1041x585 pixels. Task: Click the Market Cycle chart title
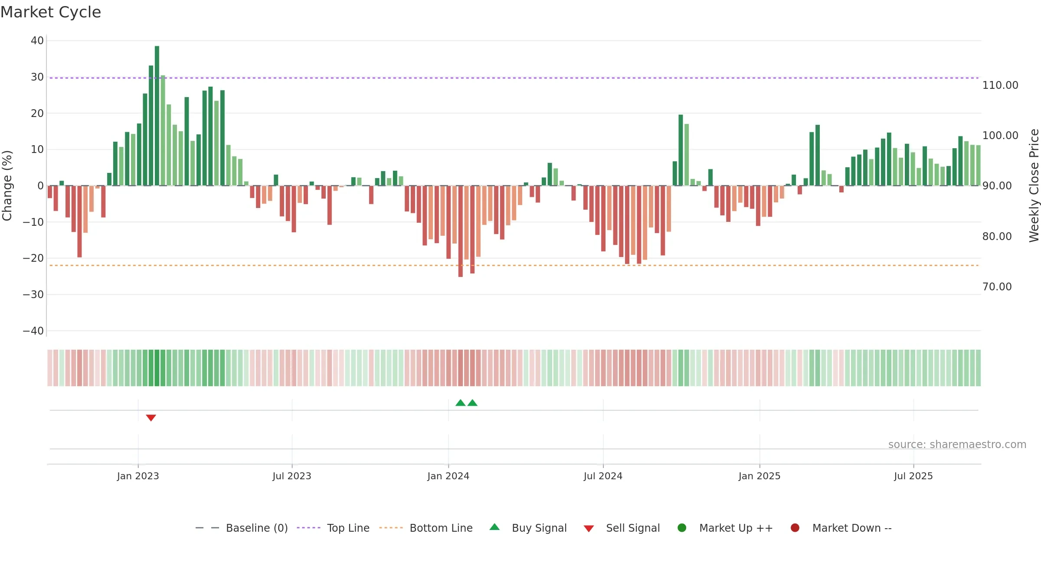click(51, 12)
